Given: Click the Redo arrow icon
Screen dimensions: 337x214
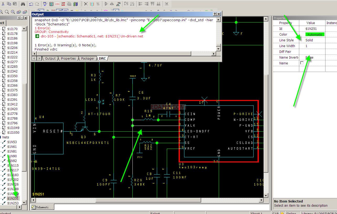Looking at the screenshot, I should click(37, 4).
